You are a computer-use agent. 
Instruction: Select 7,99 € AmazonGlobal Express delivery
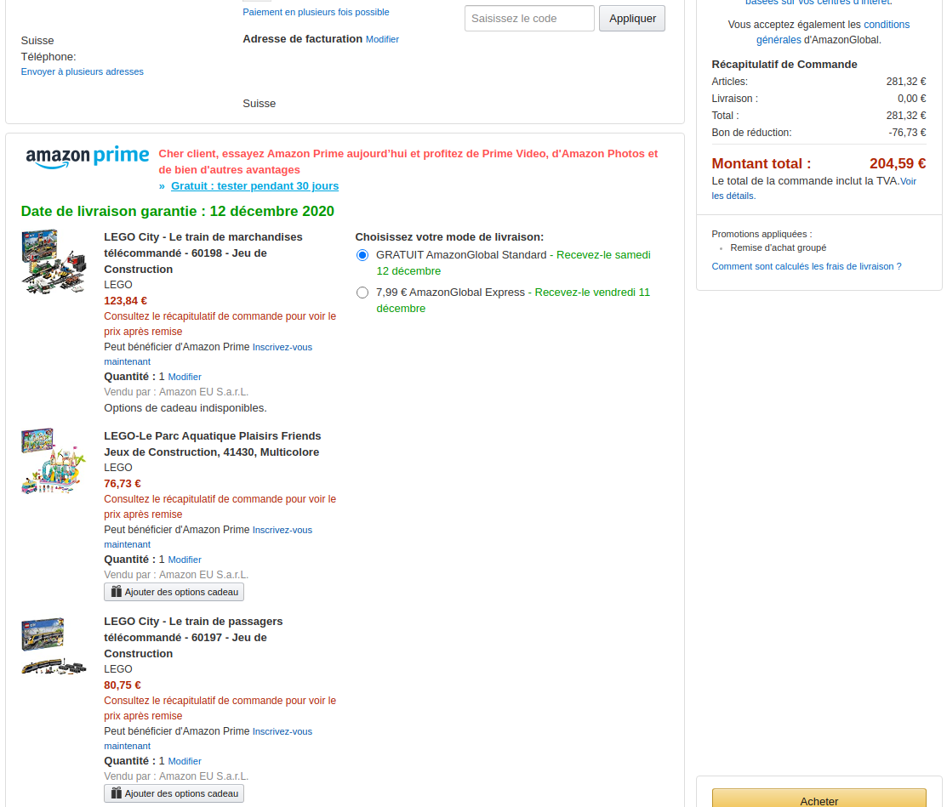(362, 293)
